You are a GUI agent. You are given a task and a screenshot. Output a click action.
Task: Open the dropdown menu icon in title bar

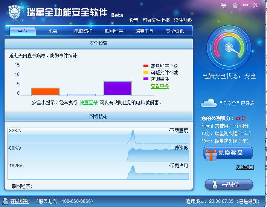click(x=224, y=5)
